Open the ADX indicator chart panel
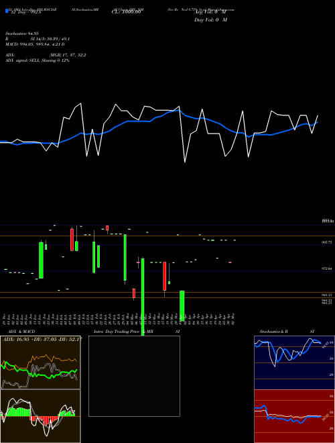 pos(40,362)
